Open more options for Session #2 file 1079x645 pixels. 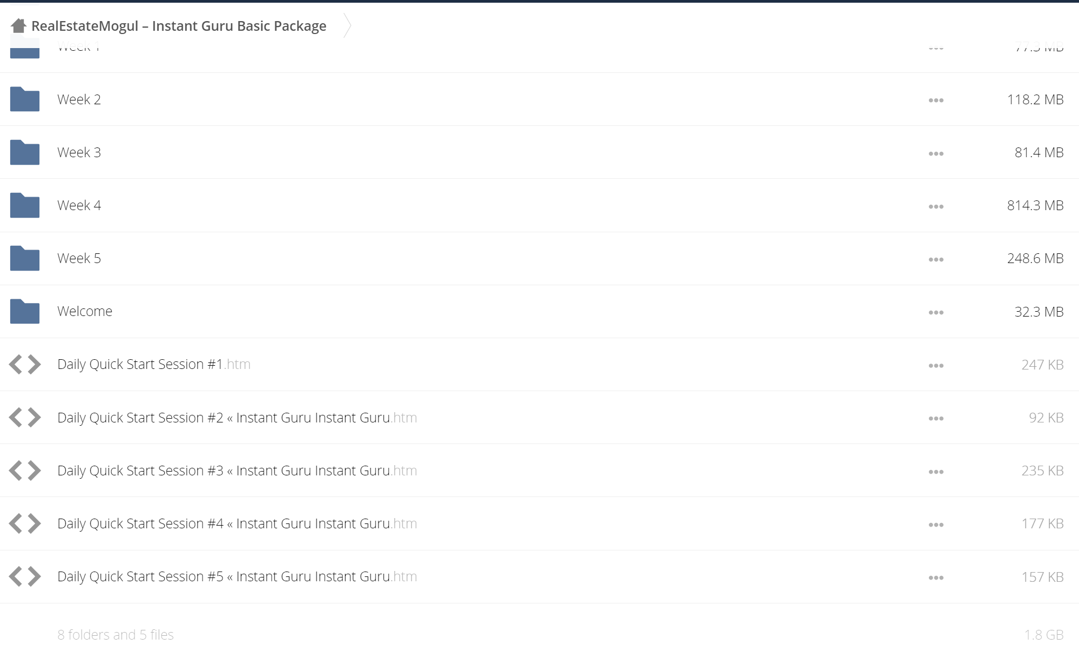[936, 419]
